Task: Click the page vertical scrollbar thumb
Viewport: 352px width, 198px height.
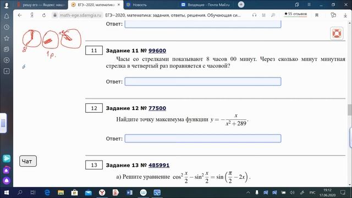Action: 350,110
